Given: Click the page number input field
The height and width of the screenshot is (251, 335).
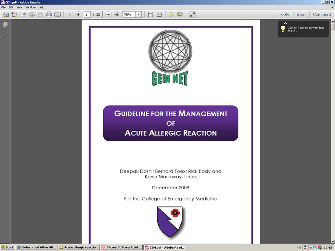Looking at the screenshot, I should point(87,15).
